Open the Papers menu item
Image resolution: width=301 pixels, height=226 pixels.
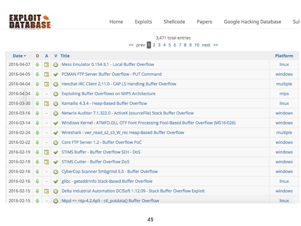204,22
